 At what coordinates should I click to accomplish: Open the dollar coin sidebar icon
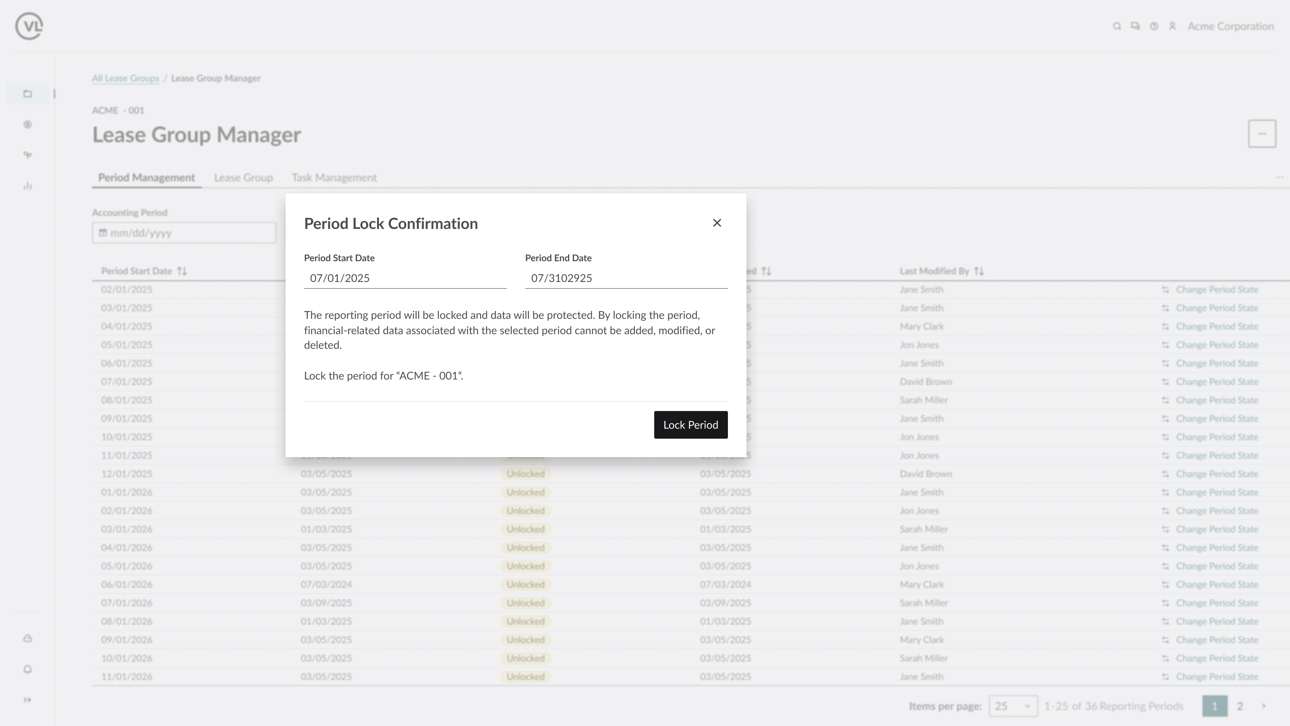tap(28, 124)
